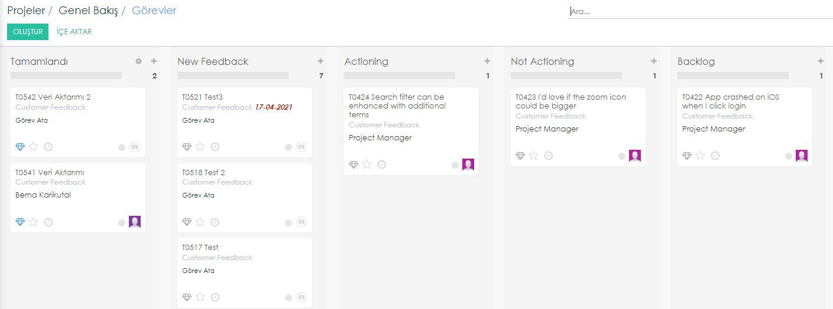Click clock activity icon on T0424 card
The width and height of the screenshot is (833, 309).
point(382,165)
